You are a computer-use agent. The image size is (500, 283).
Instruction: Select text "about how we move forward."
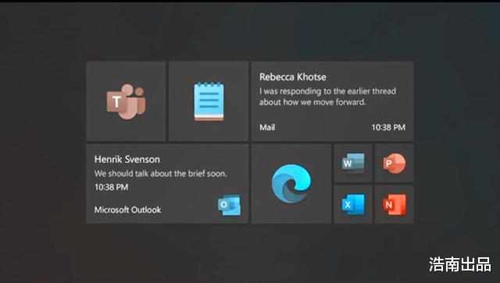pyautogui.click(x=312, y=102)
